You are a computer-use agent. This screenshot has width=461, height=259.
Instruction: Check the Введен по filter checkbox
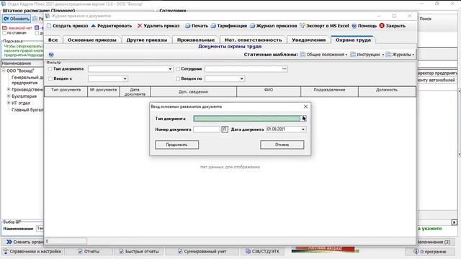click(x=178, y=78)
